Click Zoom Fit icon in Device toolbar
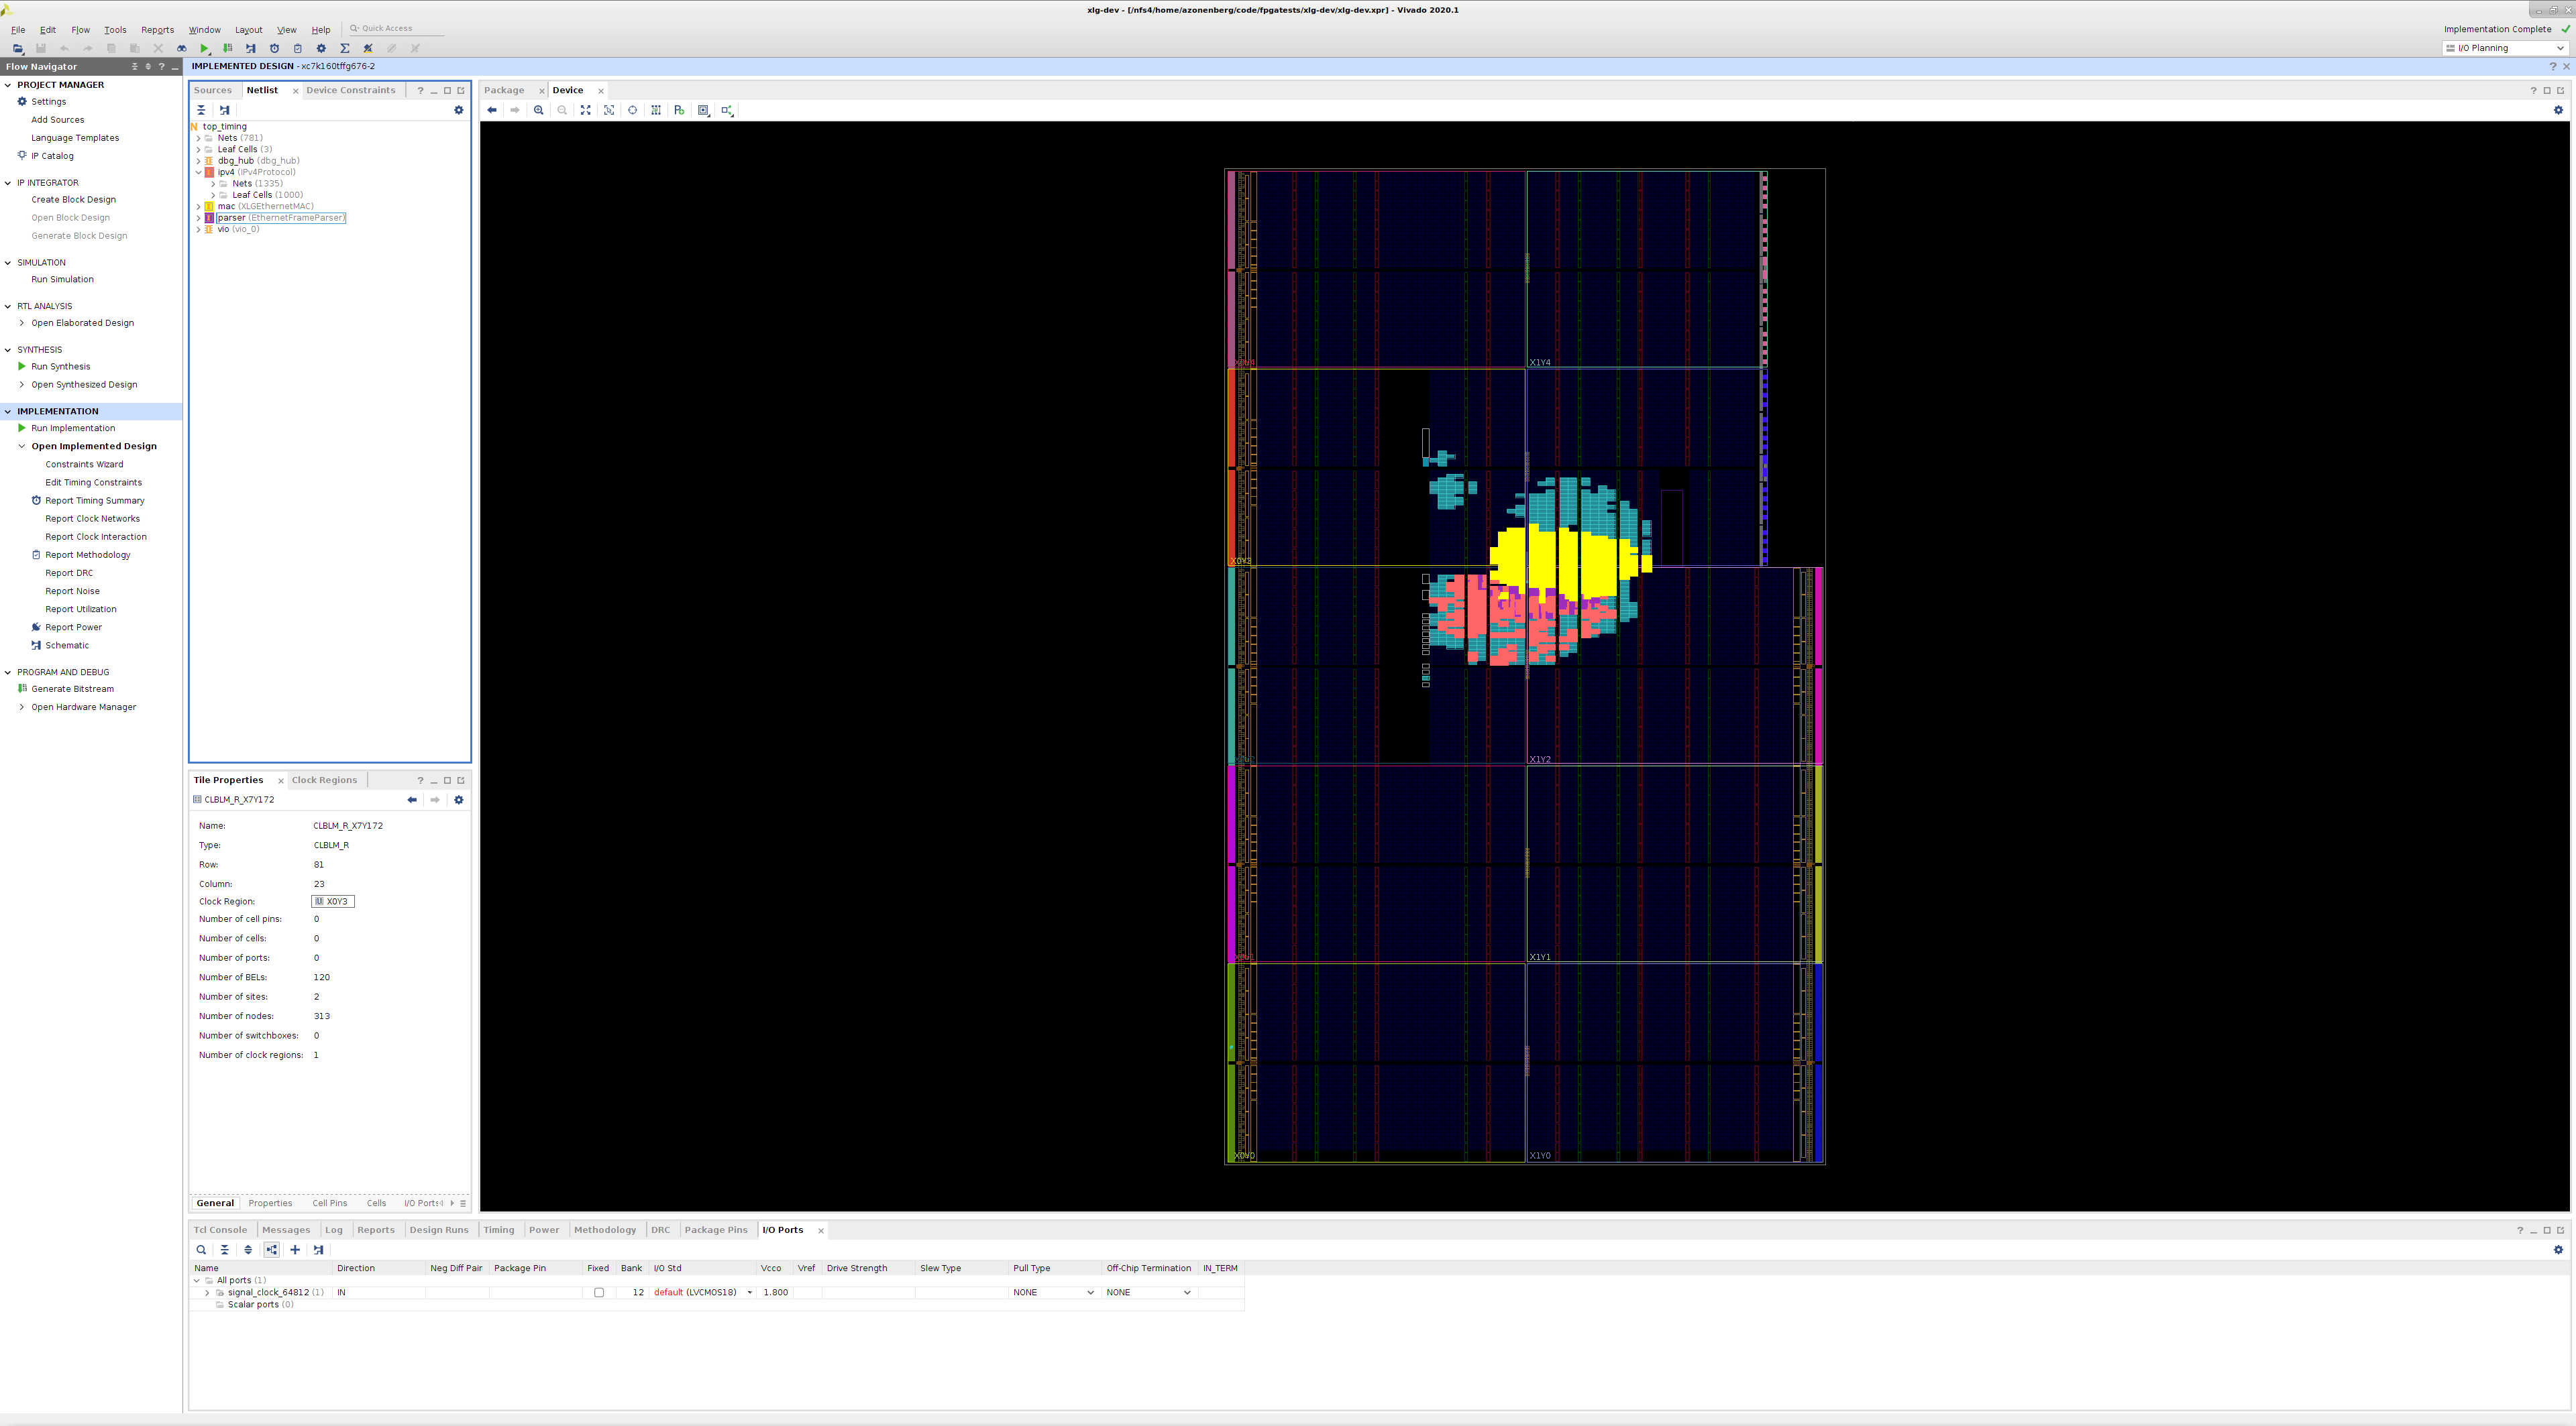Screen dimensions: 2576x1426 coord(586,110)
